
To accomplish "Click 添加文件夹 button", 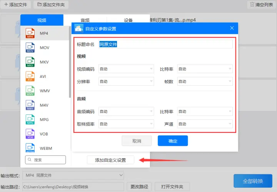I will (51, 5).
